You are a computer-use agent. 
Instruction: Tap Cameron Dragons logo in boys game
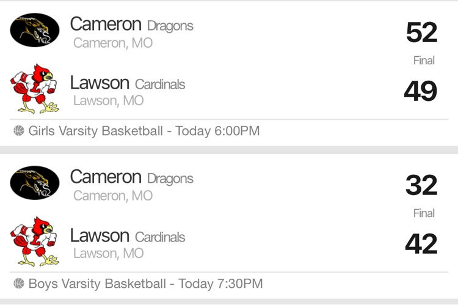click(x=35, y=183)
